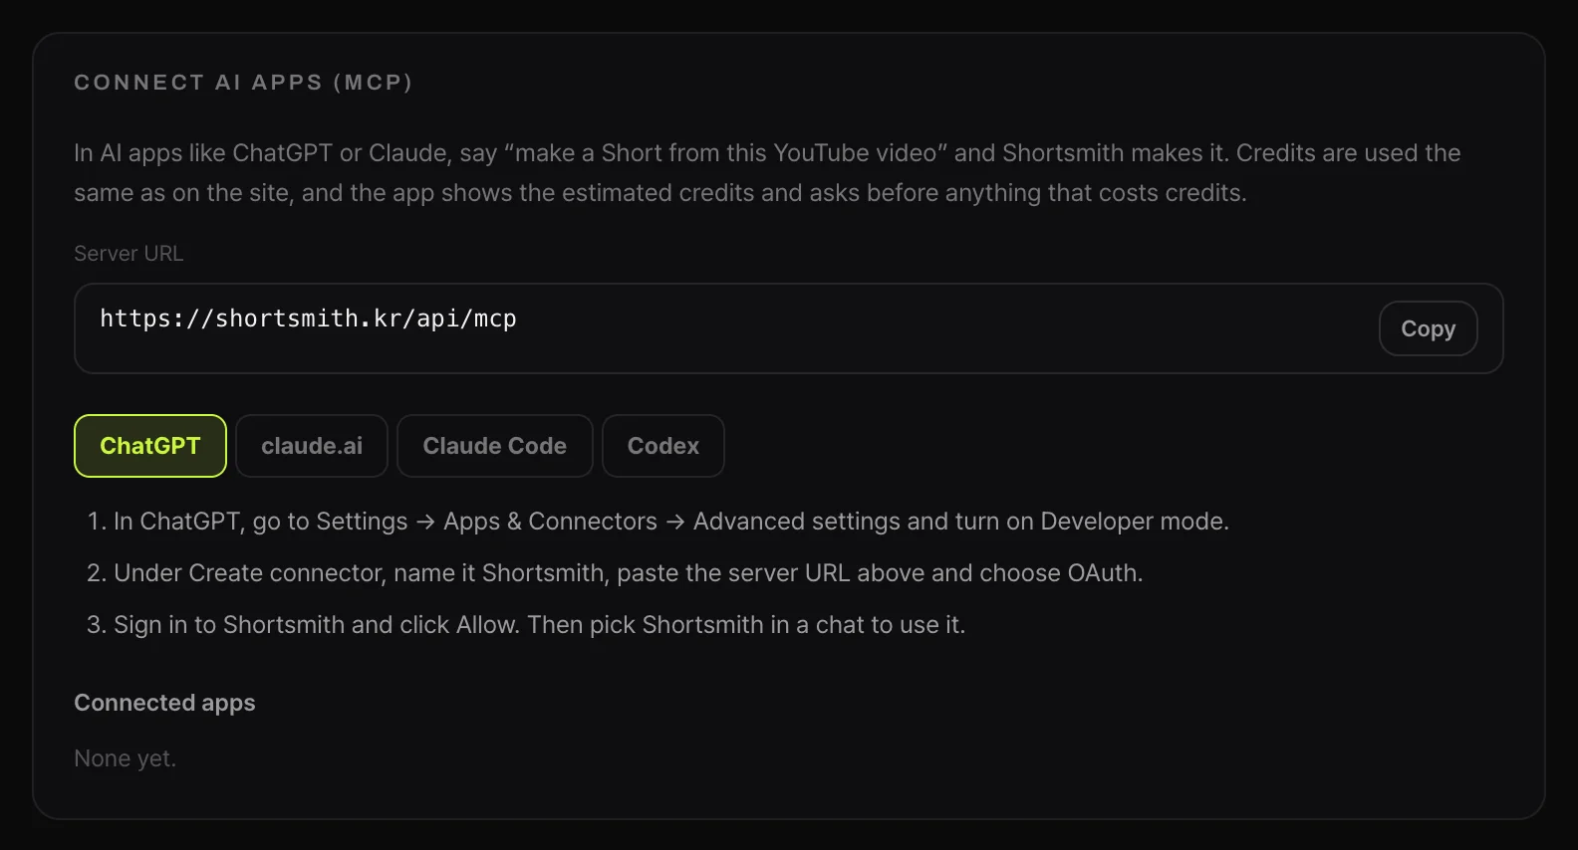Image resolution: width=1578 pixels, height=850 pixels.
Task: Open the Claude Code tab
Action: point(495,446)
